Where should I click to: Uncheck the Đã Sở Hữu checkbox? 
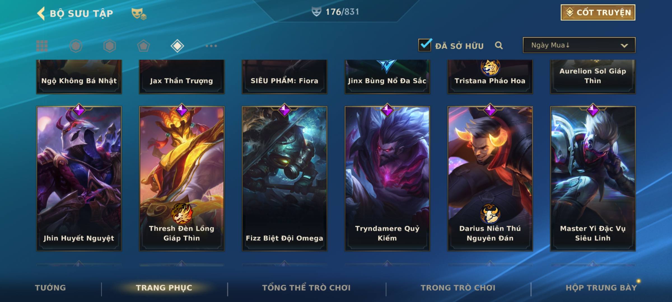425,45
